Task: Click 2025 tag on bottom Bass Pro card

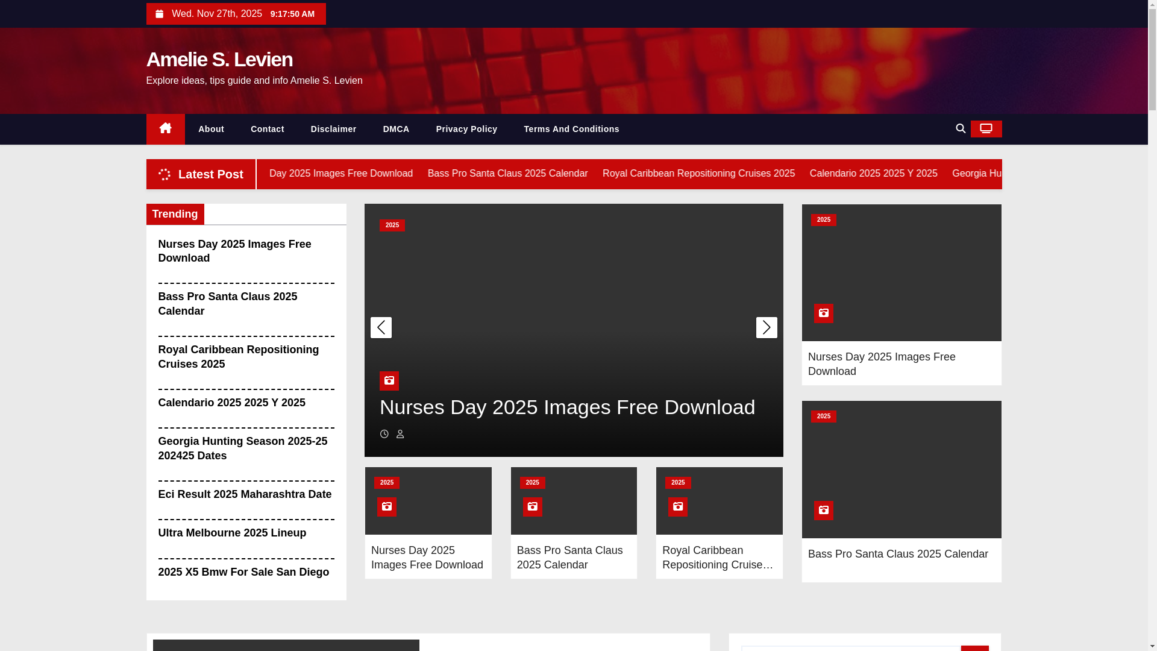Action: click(x=533, y=483)
